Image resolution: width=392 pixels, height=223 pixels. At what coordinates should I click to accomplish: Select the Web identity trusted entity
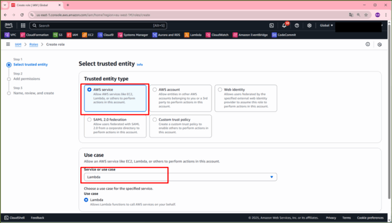coord(246,98)
